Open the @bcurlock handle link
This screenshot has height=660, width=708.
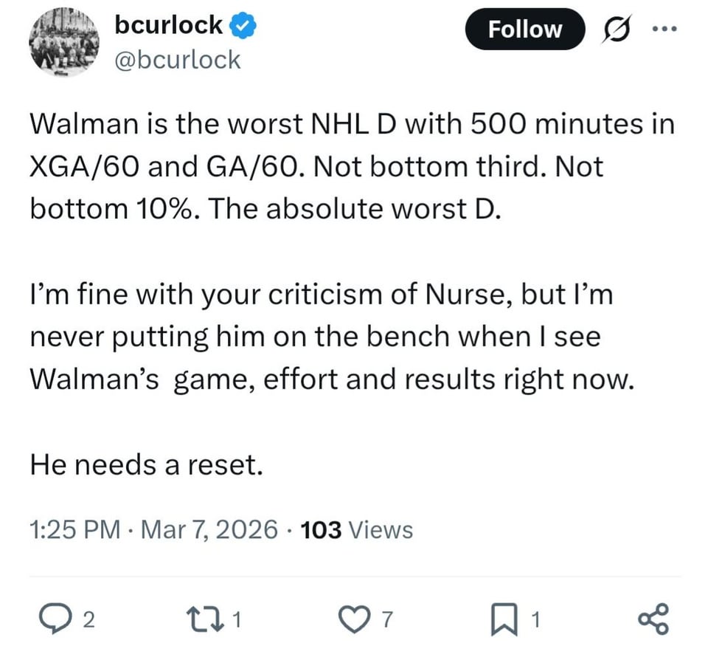click(178, 59)
